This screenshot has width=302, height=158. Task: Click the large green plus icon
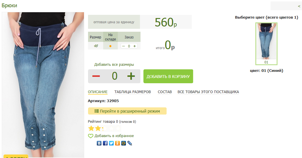point(131,76)
